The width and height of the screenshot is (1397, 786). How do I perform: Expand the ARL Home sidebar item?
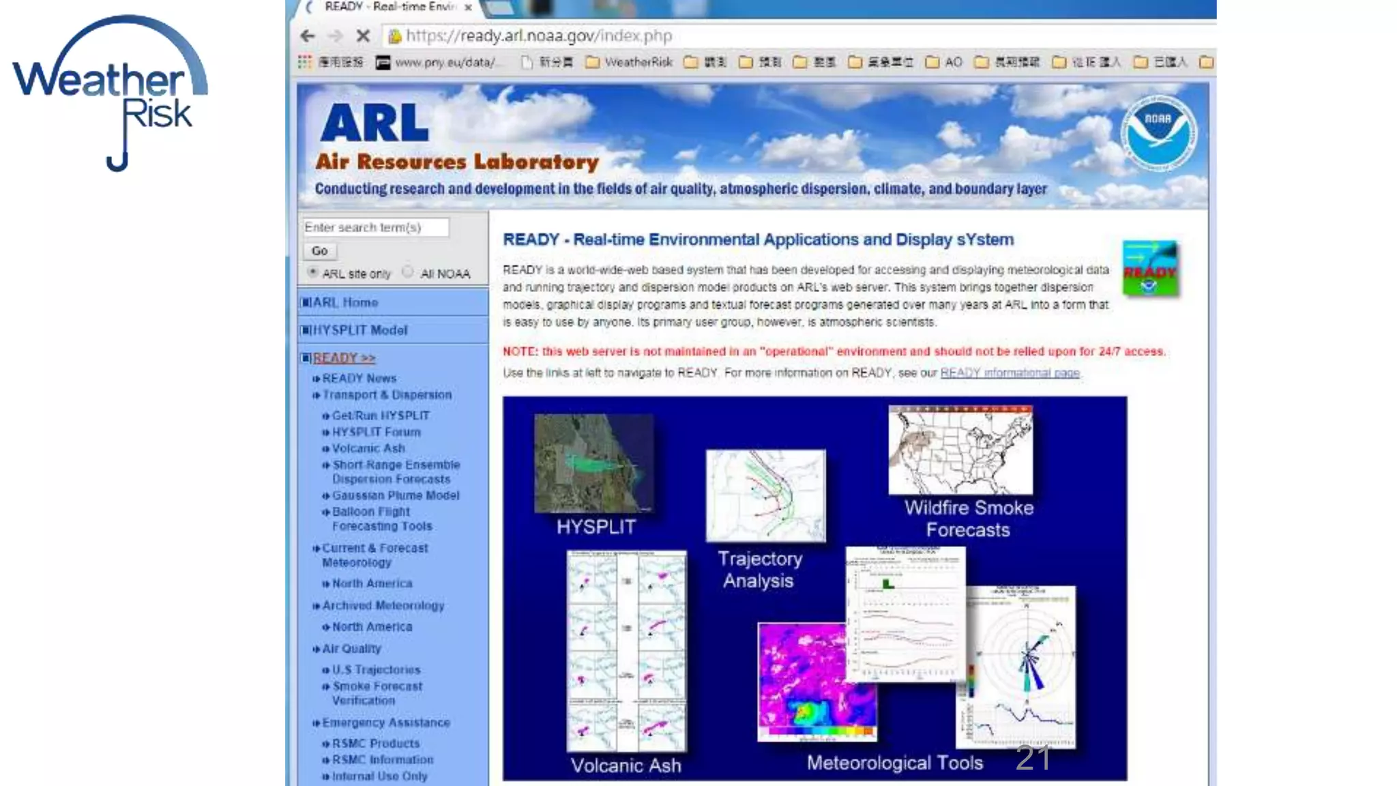(x=345, y=302)
